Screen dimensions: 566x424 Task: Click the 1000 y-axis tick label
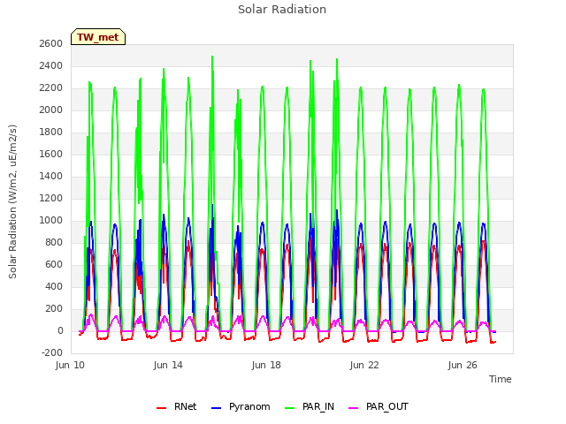pos(51,220)
